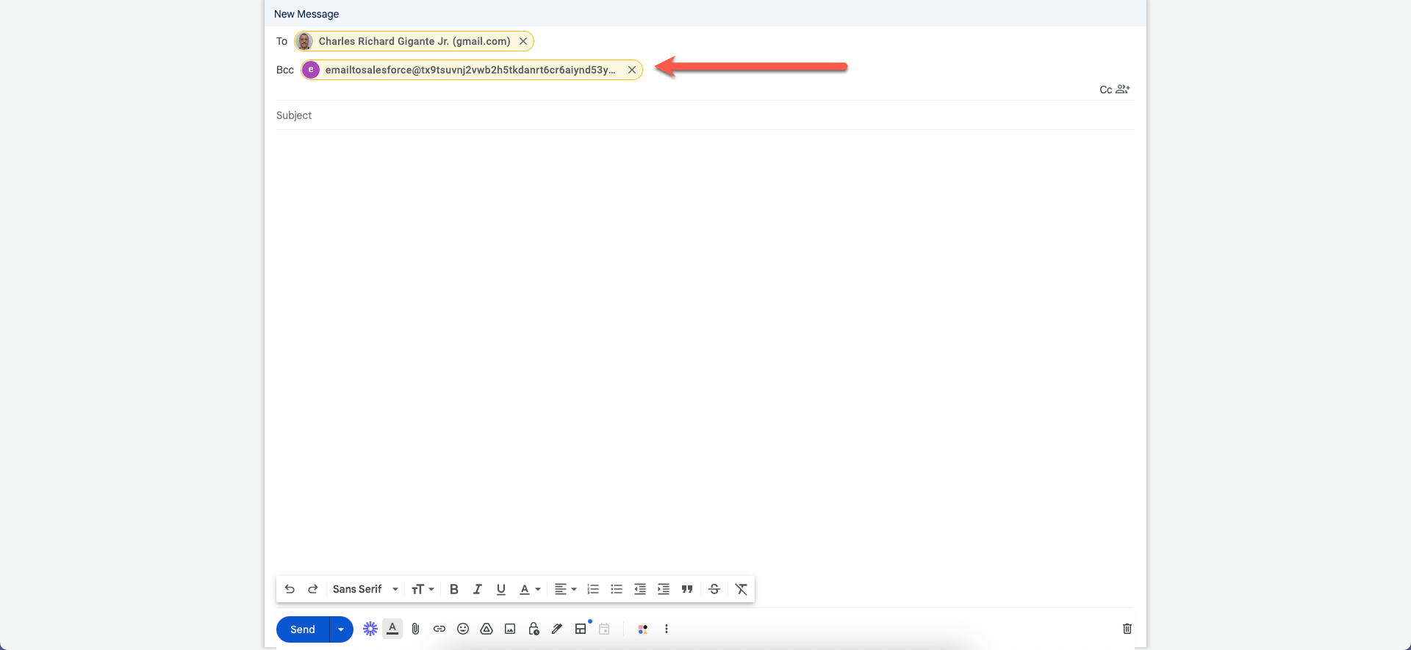Screen dimensions: 1411x650
Task: Click the Send button
Action: (x=303, y=629)
